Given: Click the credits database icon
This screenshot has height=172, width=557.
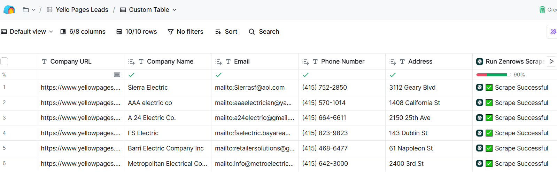Looking at the screenshot, I should tap(542, 10).
